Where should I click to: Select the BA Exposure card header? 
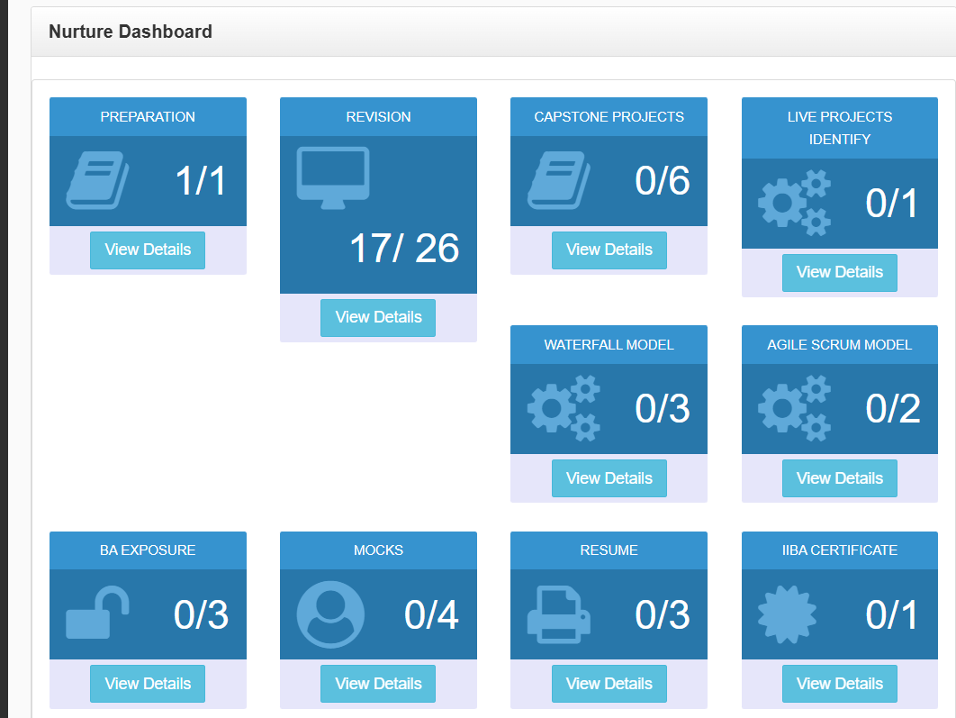[148, 550]
